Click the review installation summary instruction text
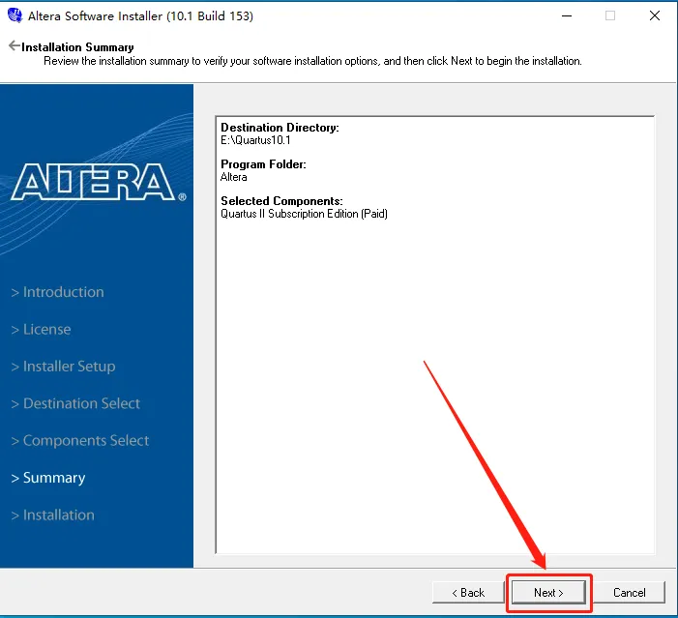 (x=312, y=61)
